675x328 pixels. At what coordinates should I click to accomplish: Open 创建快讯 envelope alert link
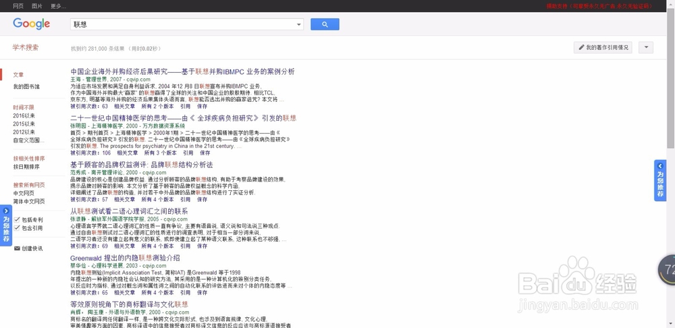pyautogui.click(x=28, y=248)
